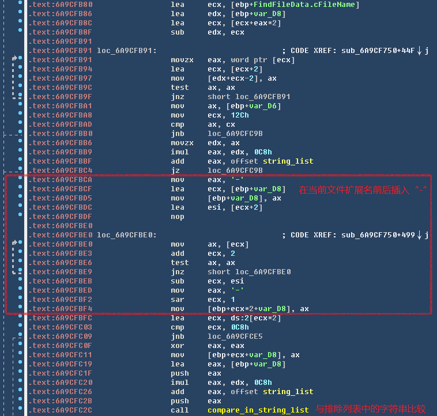
Task: Toggle breakpoint dot at address 6A9CFB80
Action: [20, 3]
